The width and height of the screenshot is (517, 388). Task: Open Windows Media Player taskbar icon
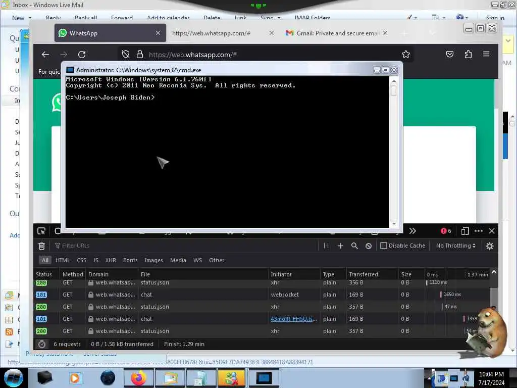[75, 378]
